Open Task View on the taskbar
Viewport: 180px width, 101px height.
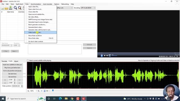pyautogui.click(x=54, y=98)
